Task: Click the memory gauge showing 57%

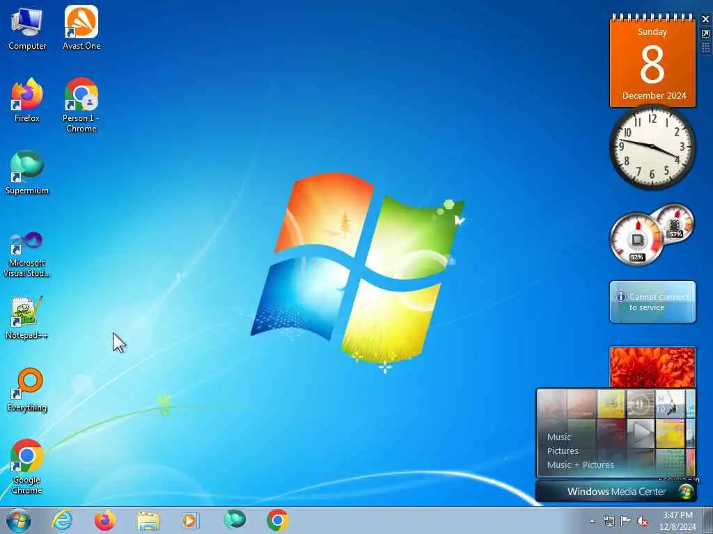Action: click(675, 224)
